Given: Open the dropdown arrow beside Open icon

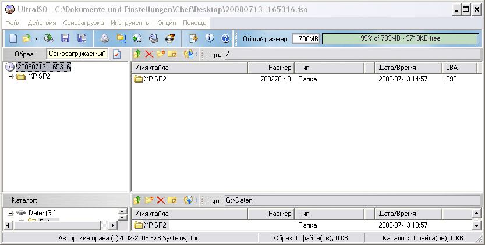Looking at the screenshot, I should tap(36, 39).
